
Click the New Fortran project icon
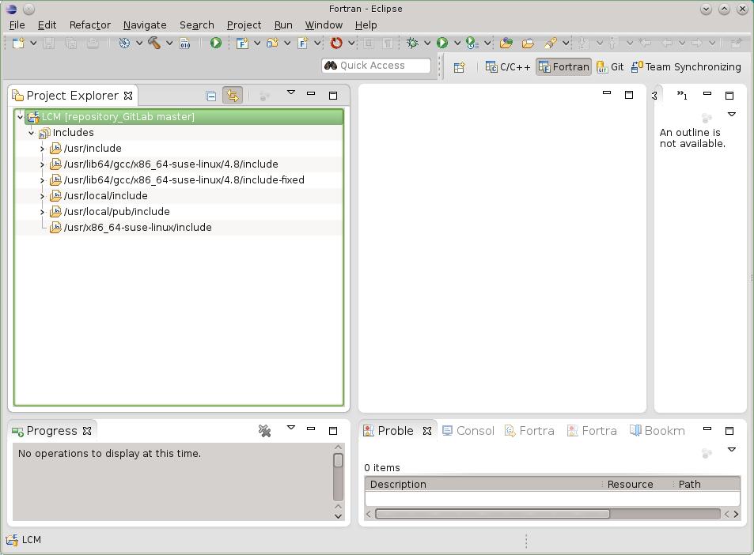tap(242, 43)
